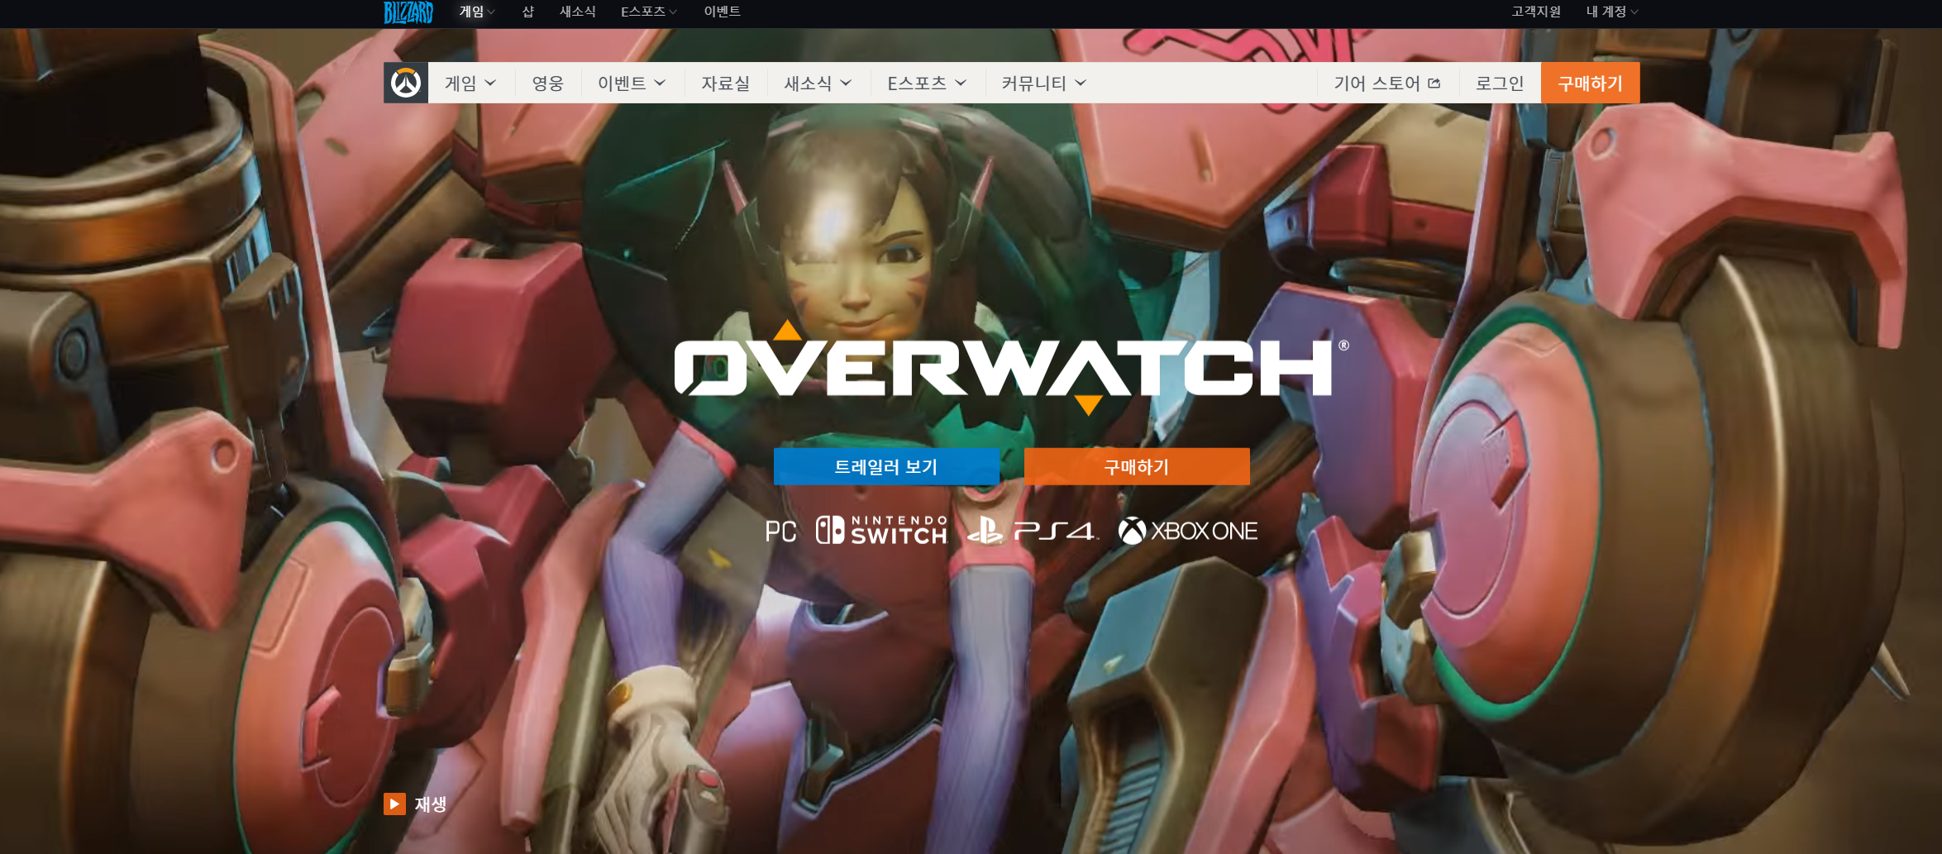The image size is (1942, 854).
Task: Click the large Overwatch title logo
Action: coord(1012,367)
